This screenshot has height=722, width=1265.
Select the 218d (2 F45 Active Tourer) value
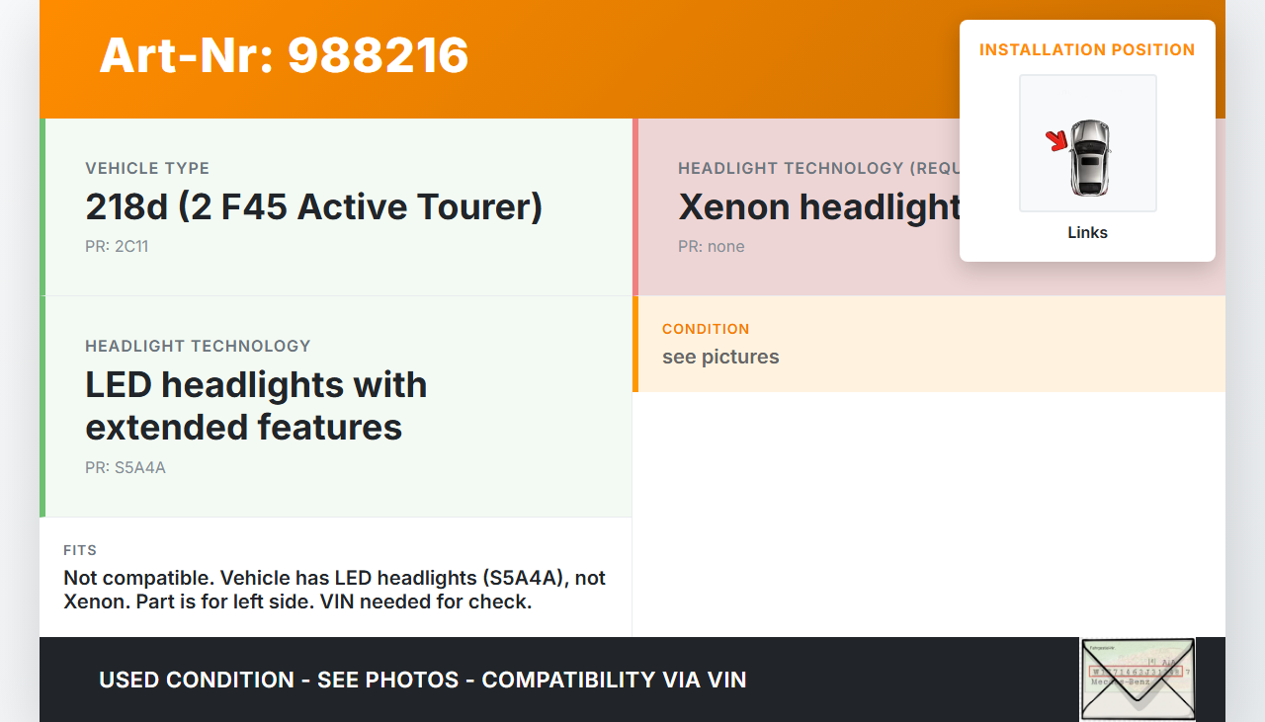point(313,207)
